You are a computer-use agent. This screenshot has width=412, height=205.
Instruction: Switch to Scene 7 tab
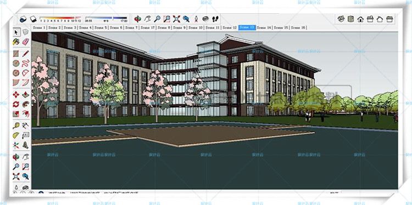(x=131, y=27)
